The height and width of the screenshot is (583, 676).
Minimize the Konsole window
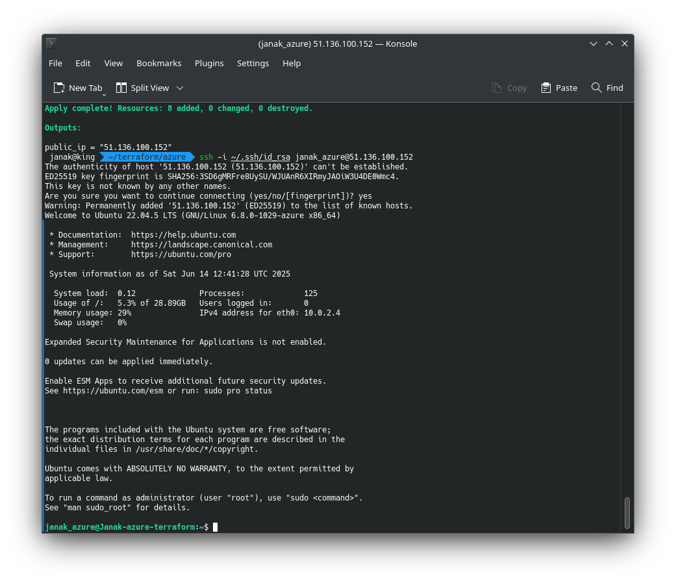pyautogui.click(x=594, y=43)
